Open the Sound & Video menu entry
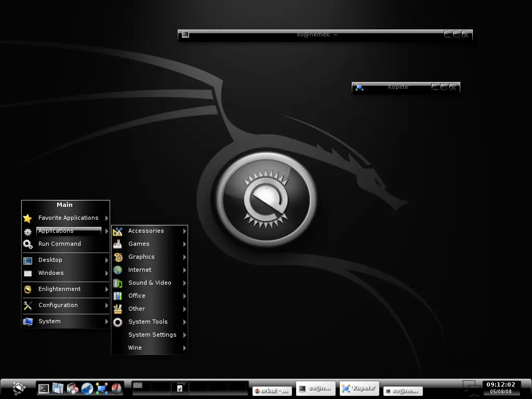The image size is (532, 399). 150,283
